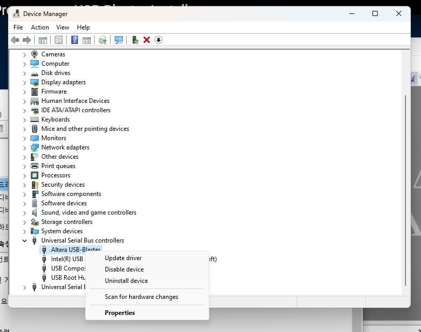Click the Processors chip icon
The height and width of the screenshot is (332, 421).
coord(35,175)
